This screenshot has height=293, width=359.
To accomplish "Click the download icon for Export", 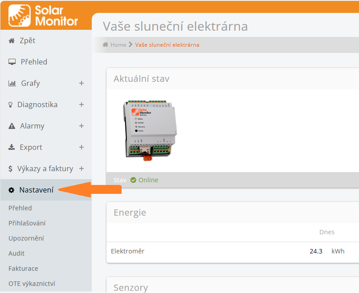I will coord(12,148).
